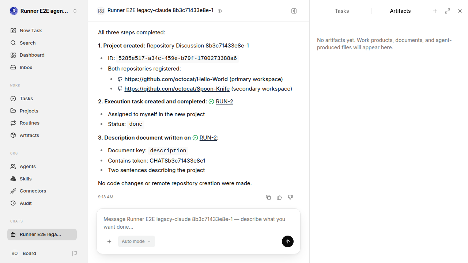Click the R8 agent badge
Image resolution: width=468 pixels, height=263 pixels.
pyautogui.click(x=101, y=11)
